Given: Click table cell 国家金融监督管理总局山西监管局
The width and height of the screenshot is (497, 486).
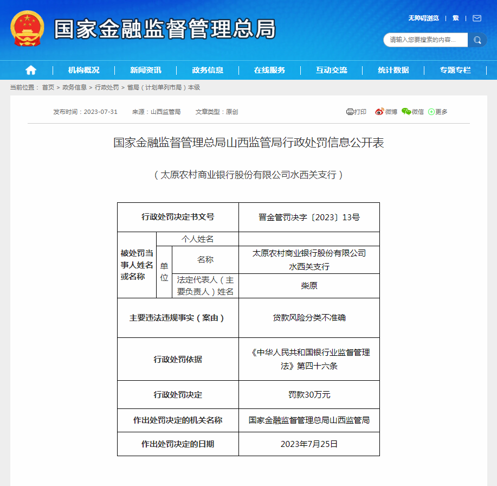Looking at the screenshot, I should pyautogui.click(x=309, y=420).
